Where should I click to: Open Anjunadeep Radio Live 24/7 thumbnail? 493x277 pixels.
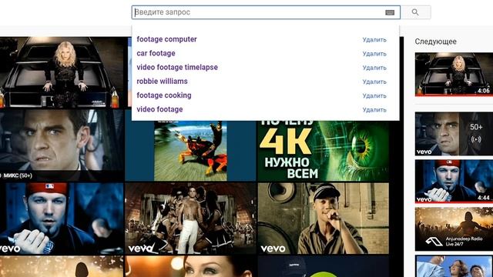point(454,229)
